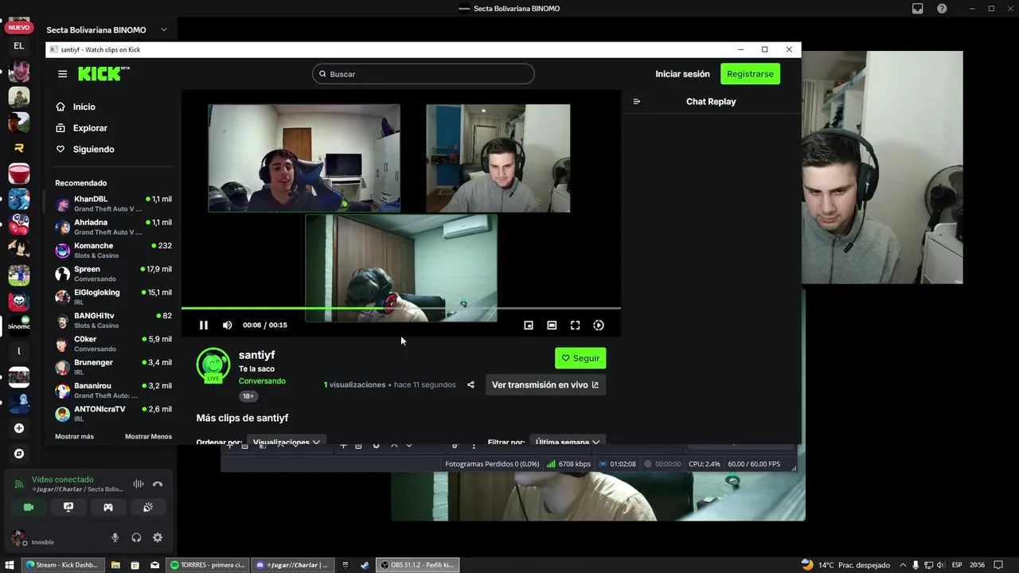Open the binomo server icon
Image resolution: width=1019 pixels, height=573 pixels.
[19, 325]
